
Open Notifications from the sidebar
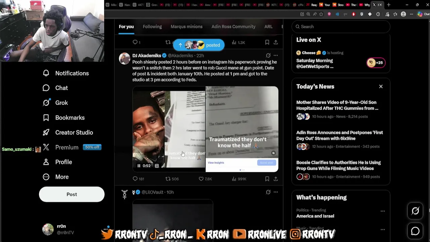coord(66,73)
